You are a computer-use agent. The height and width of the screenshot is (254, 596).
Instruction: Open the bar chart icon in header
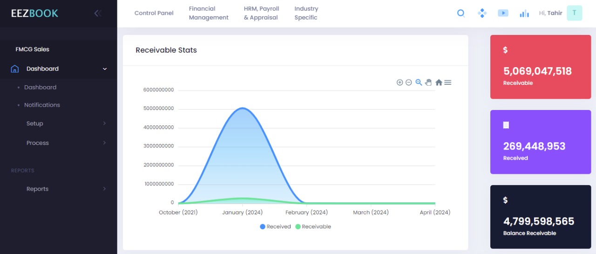524,14
